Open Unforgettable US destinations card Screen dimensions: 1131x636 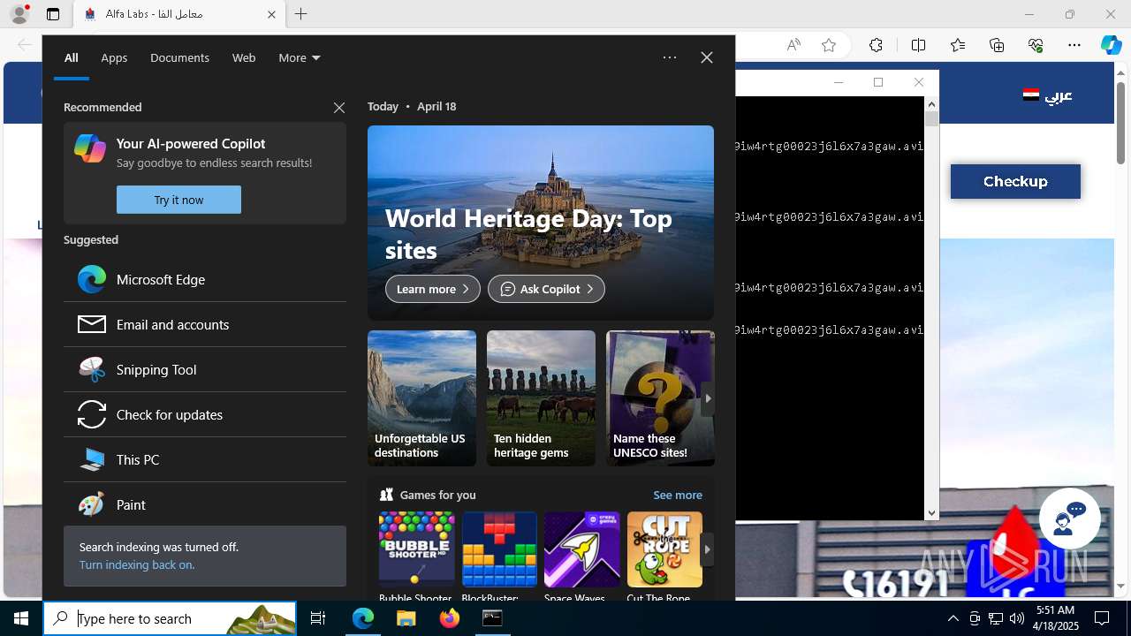pos(421,398)
